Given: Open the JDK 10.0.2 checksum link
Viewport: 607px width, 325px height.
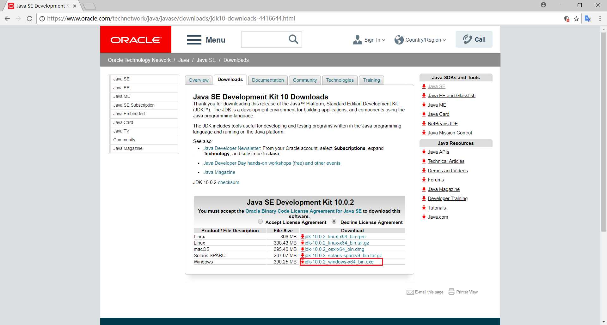Looking at the screenshot, I should click(x=229, y=182).
